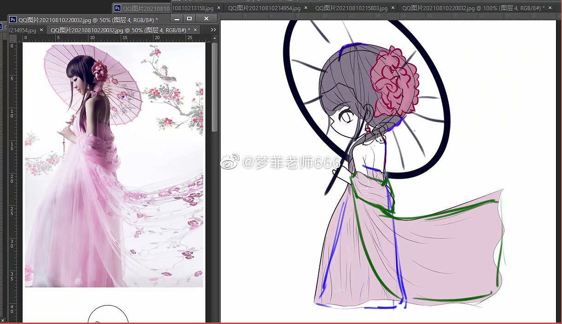Screen dimensions: 562x324
Task: Close the QQ图片20210810220032.jpg @ 100% tab
Action: pyautogui.click(x=550, y=8)
